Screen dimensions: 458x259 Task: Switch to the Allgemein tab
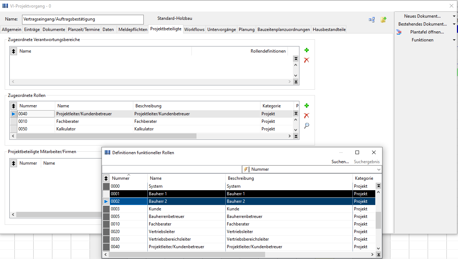pyautogui.click(x=12, y=30)
